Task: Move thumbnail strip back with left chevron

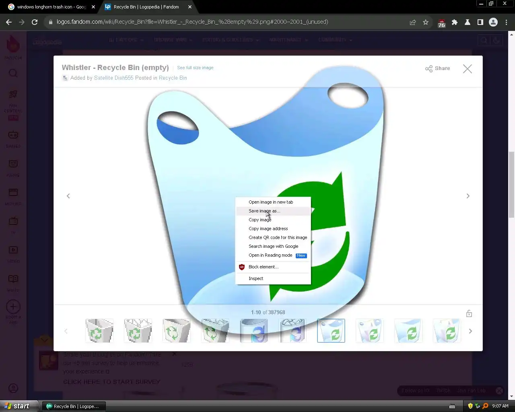Action: click(x=66, y=331)
